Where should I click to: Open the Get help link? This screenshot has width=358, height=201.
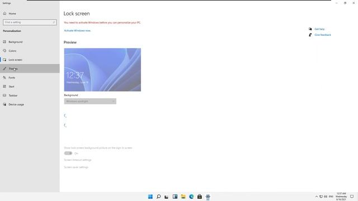(319, 29)
